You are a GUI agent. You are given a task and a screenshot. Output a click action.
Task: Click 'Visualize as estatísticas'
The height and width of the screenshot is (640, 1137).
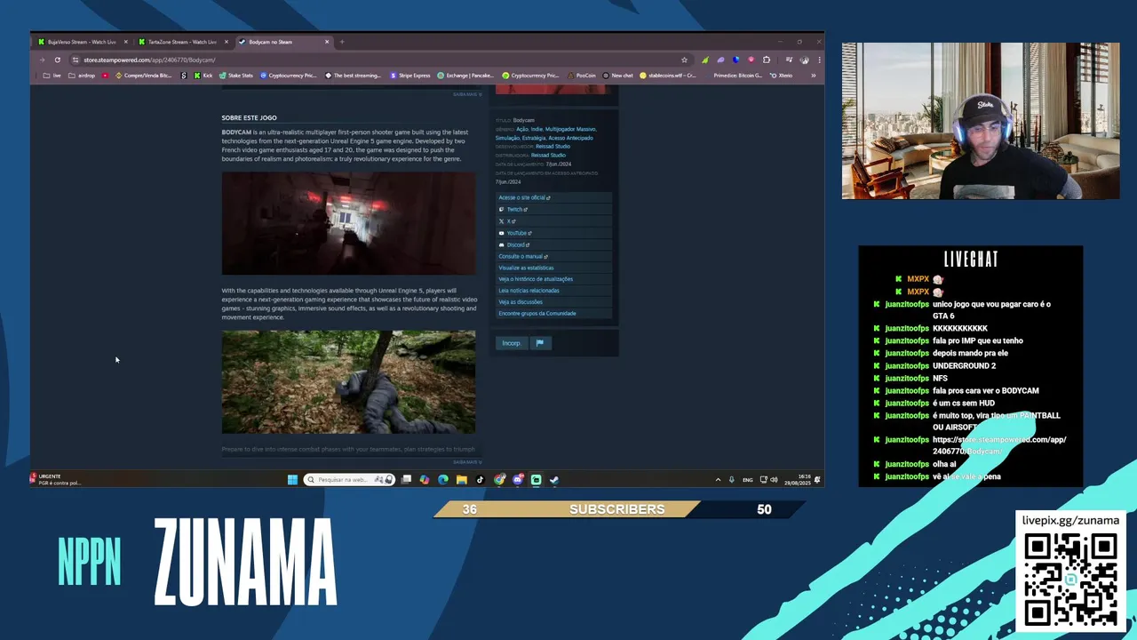pyautogui.click(x=553, y=268)
